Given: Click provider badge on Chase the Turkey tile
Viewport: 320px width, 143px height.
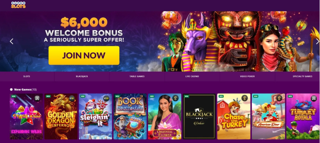Looking at the screenshot, I should (x=245, y=98).
